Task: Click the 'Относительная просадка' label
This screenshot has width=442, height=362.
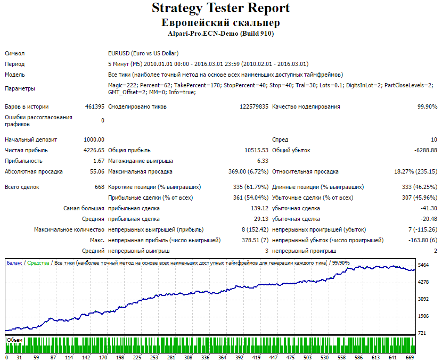Action: pyautogui.click(x=305, y=171)
